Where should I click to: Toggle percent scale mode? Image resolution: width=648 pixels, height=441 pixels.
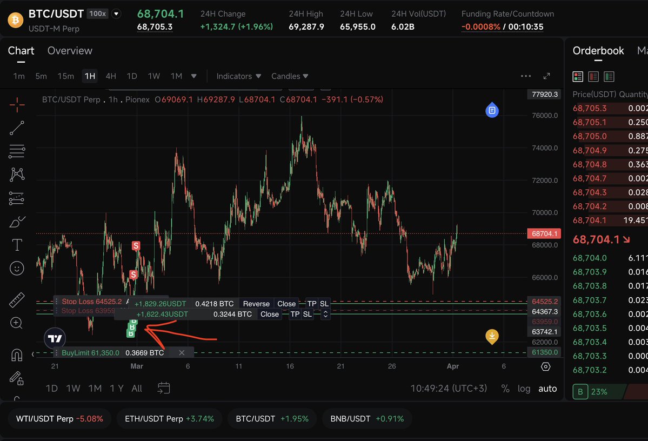[505, 389]
